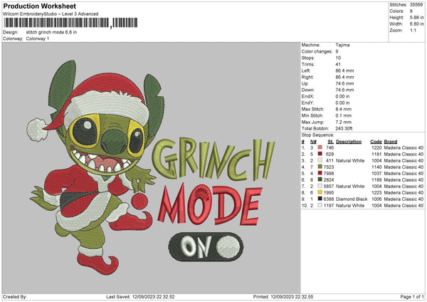Click the Trims value '41'

[338, 64]
